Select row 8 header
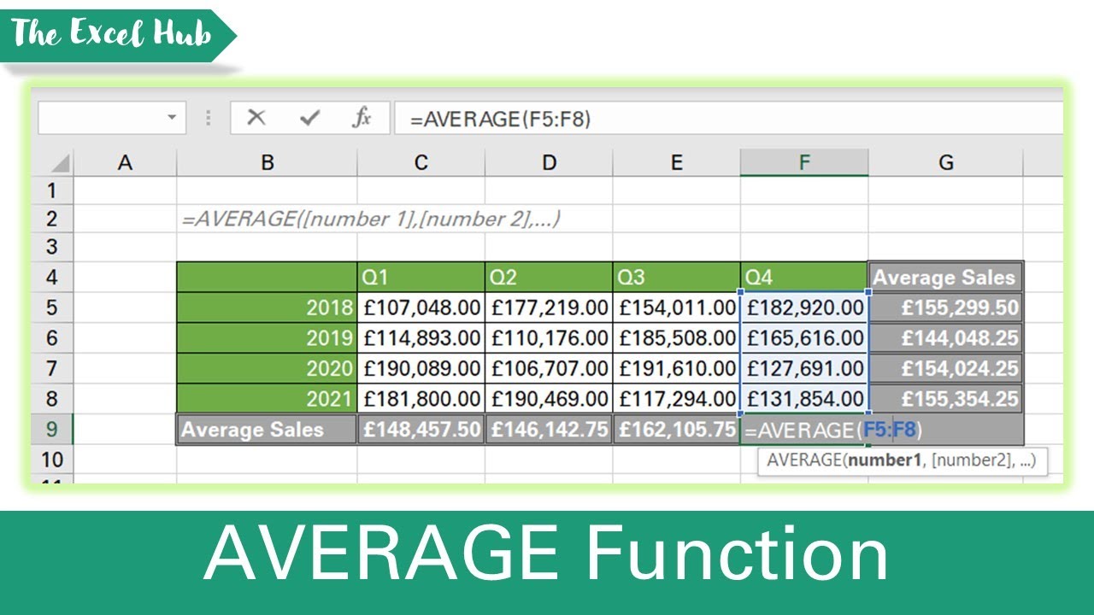 [52, 398]
